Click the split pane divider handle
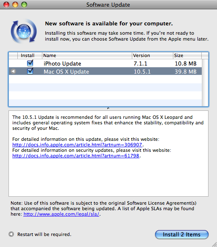This screenshot has height=247, width=217. click(108, 108)
